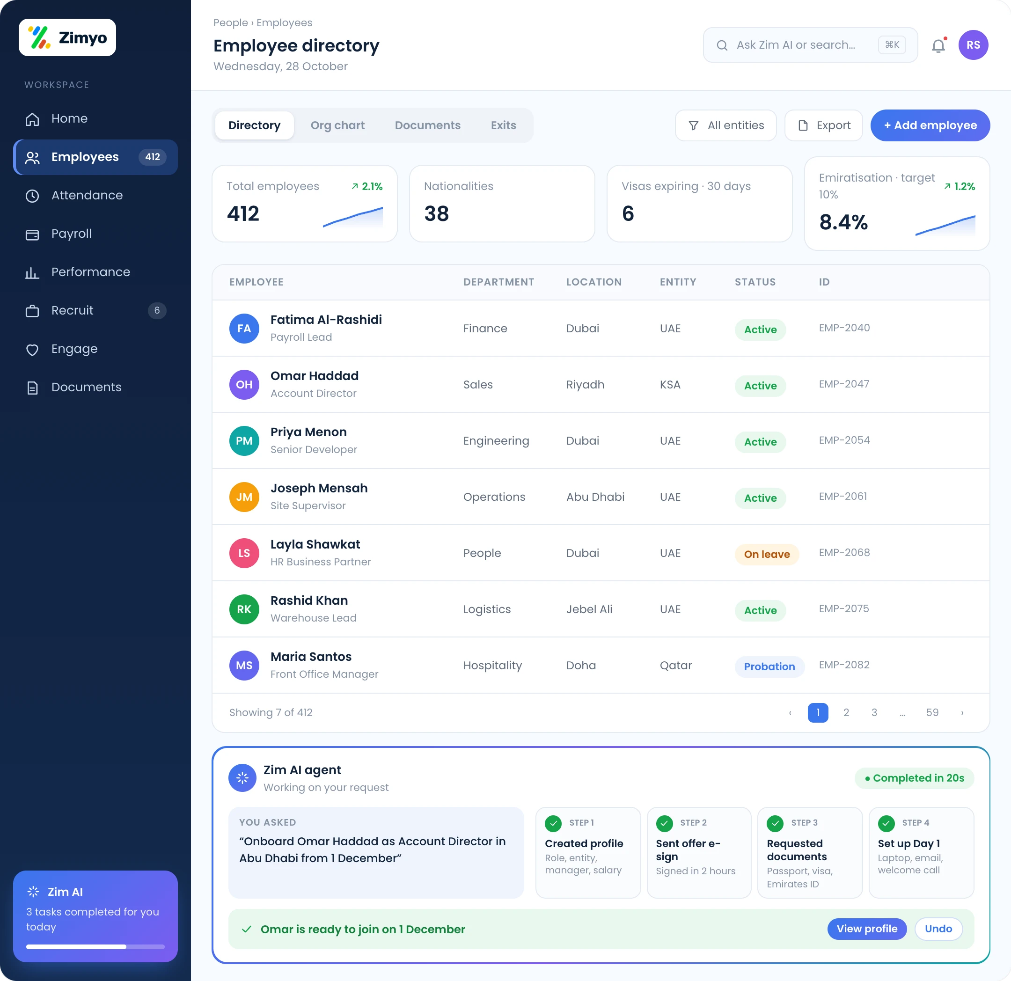Open the RS user avatar menu
This screenshot has height=981, width=1011.
pos(973,45)
